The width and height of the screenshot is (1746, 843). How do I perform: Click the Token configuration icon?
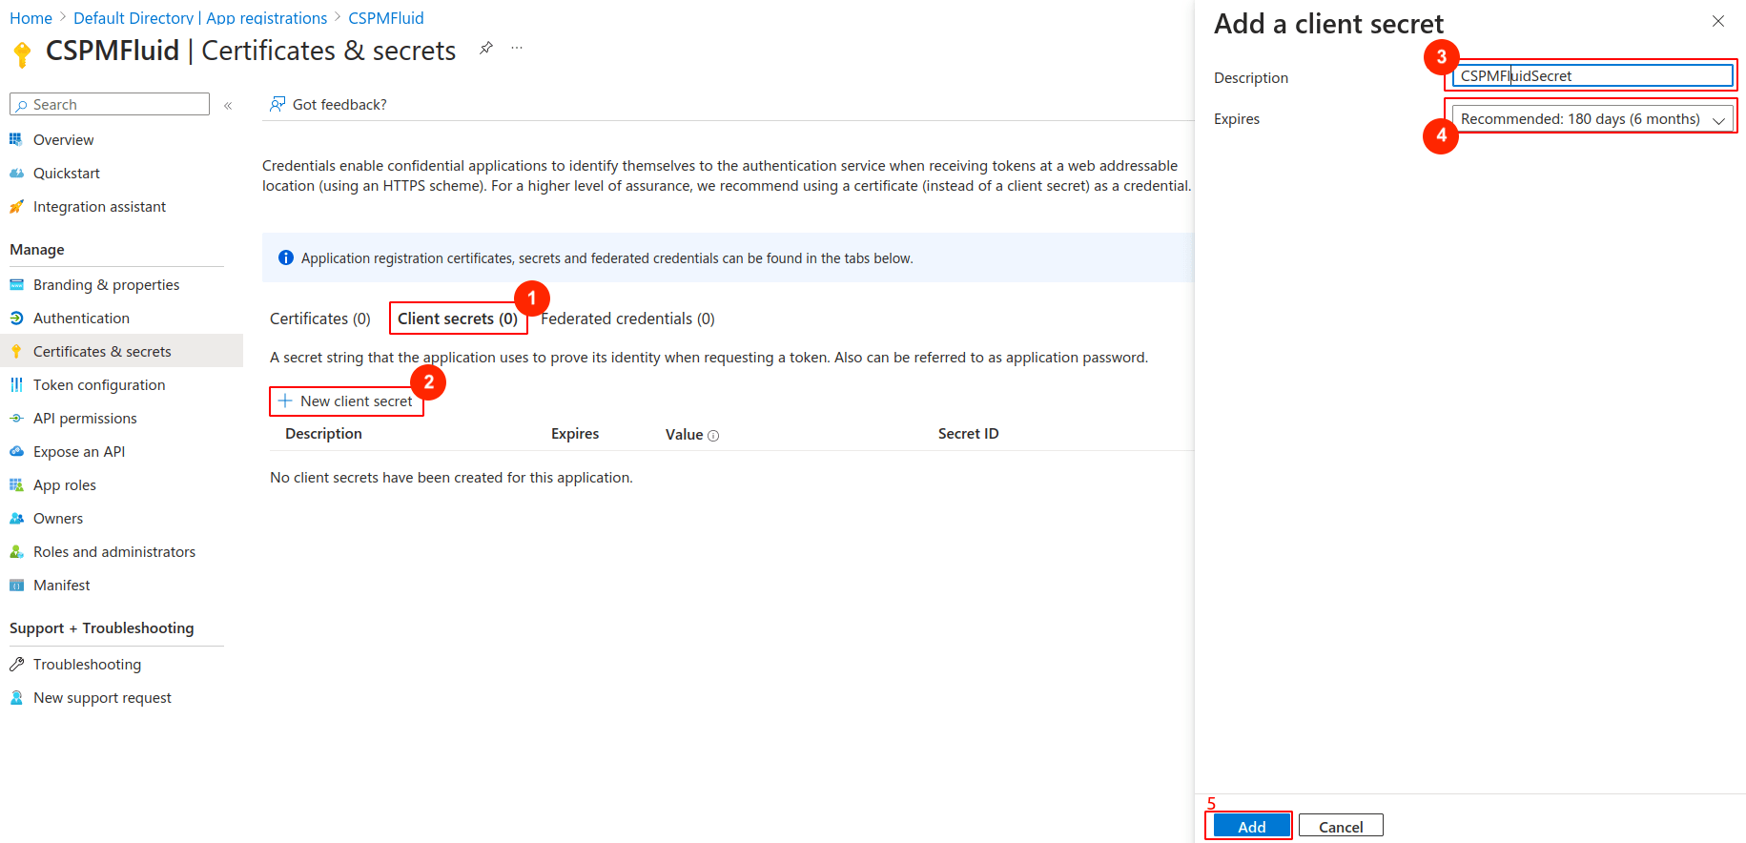16,384
